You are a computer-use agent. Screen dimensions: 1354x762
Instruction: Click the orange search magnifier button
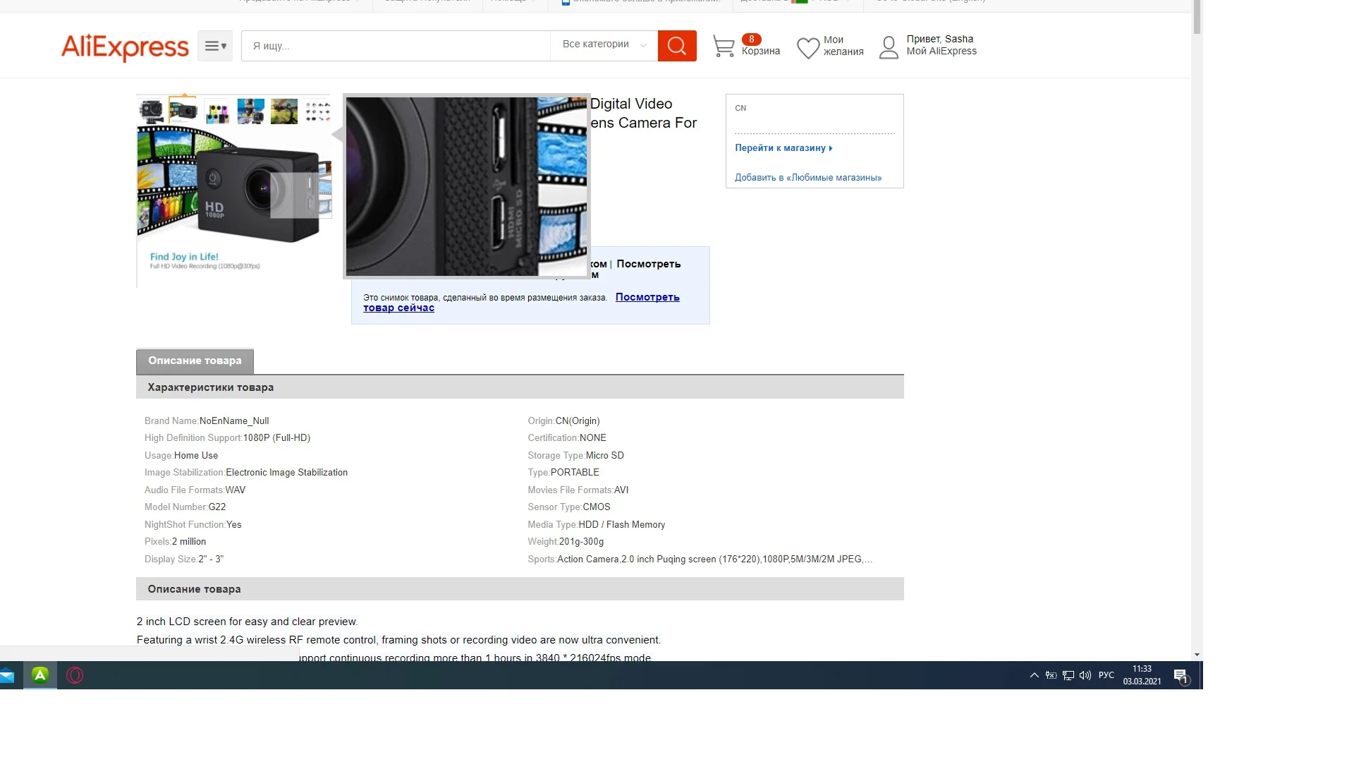pyautogui.click(x=676, y=46)
